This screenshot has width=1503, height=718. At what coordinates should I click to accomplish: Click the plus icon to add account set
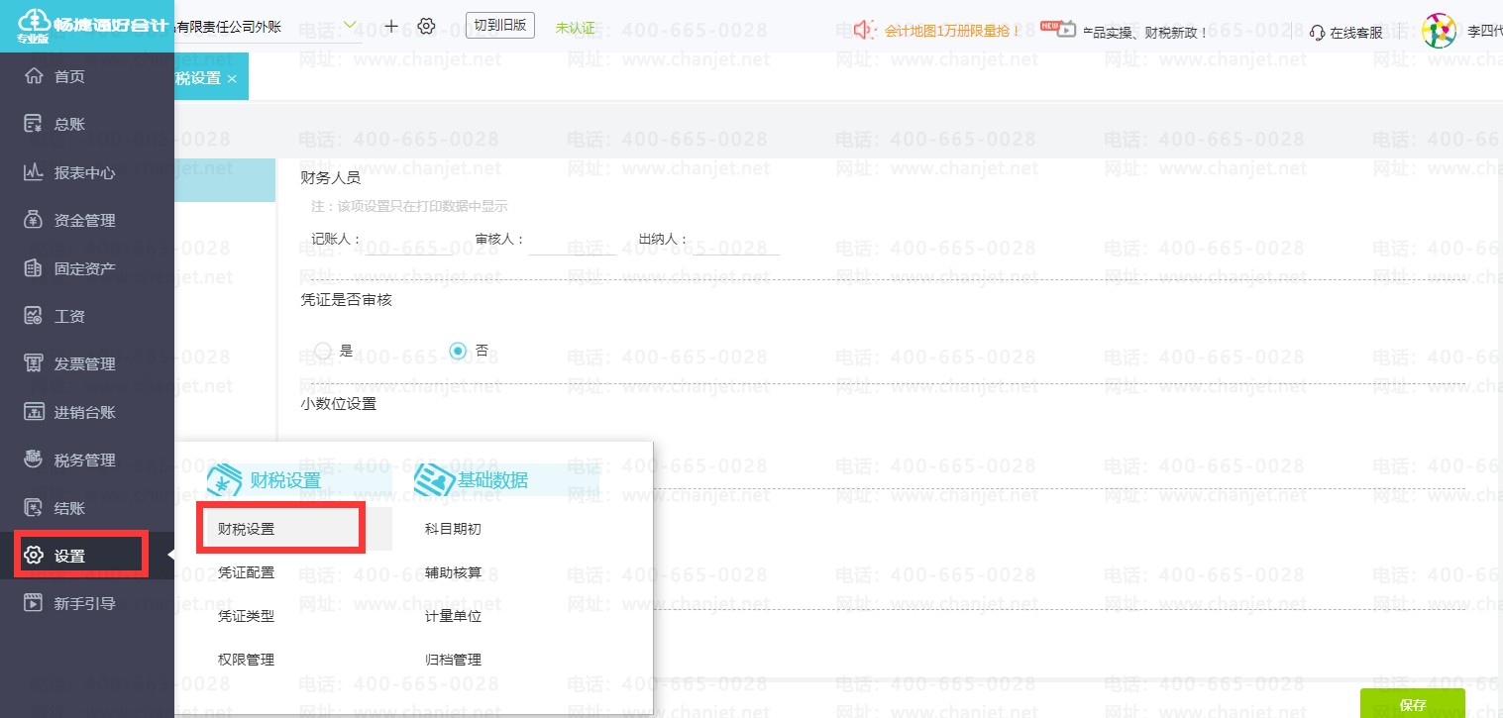tap(391, 26)
